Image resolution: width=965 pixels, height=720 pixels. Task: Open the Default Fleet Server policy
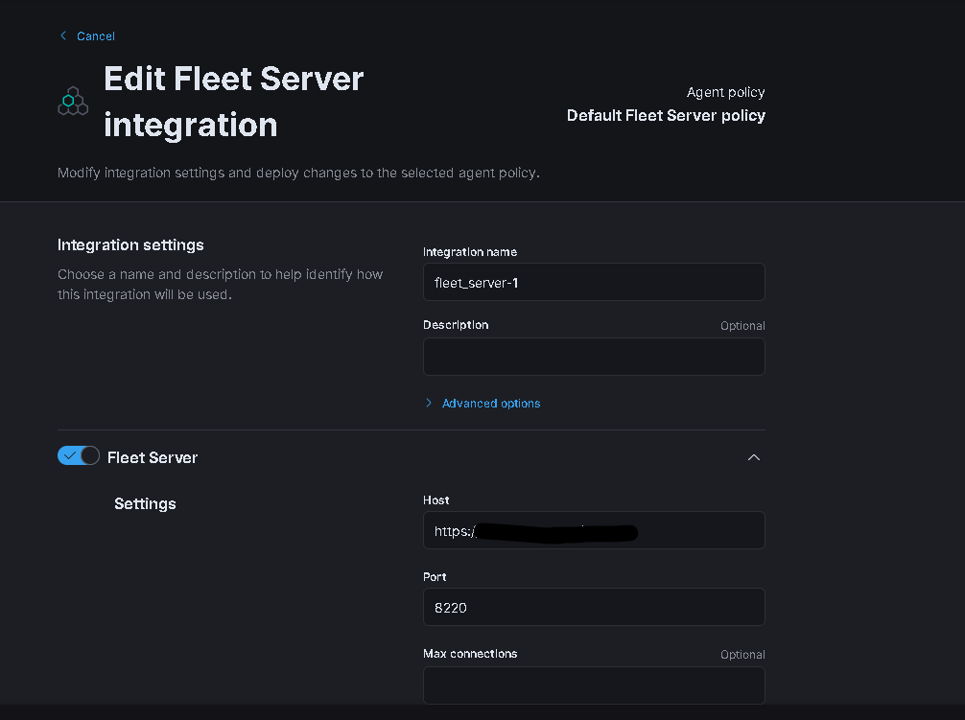666,116
